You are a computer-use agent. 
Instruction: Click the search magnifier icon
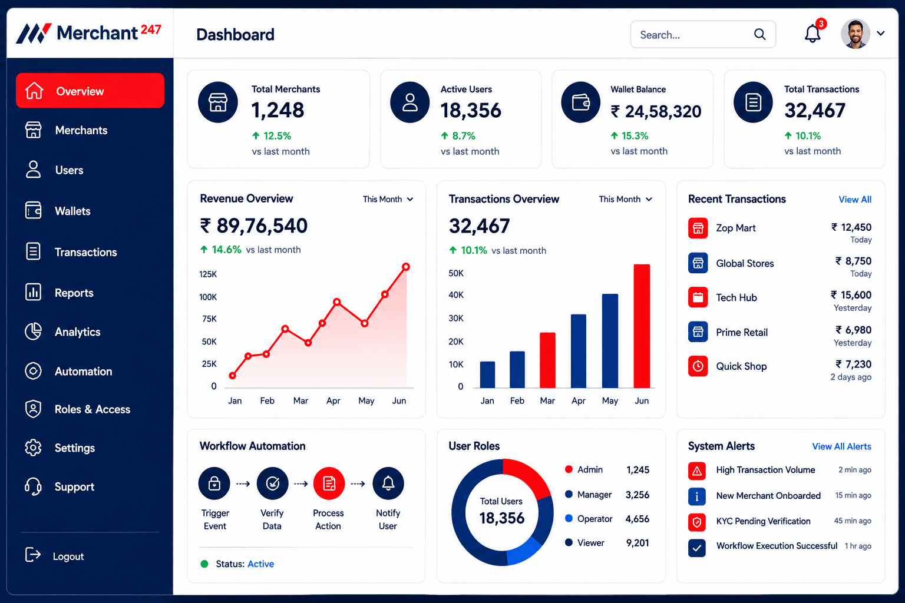(759, 35)
